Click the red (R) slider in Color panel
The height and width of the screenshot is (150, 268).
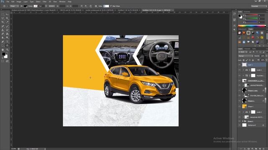[252, 15]
